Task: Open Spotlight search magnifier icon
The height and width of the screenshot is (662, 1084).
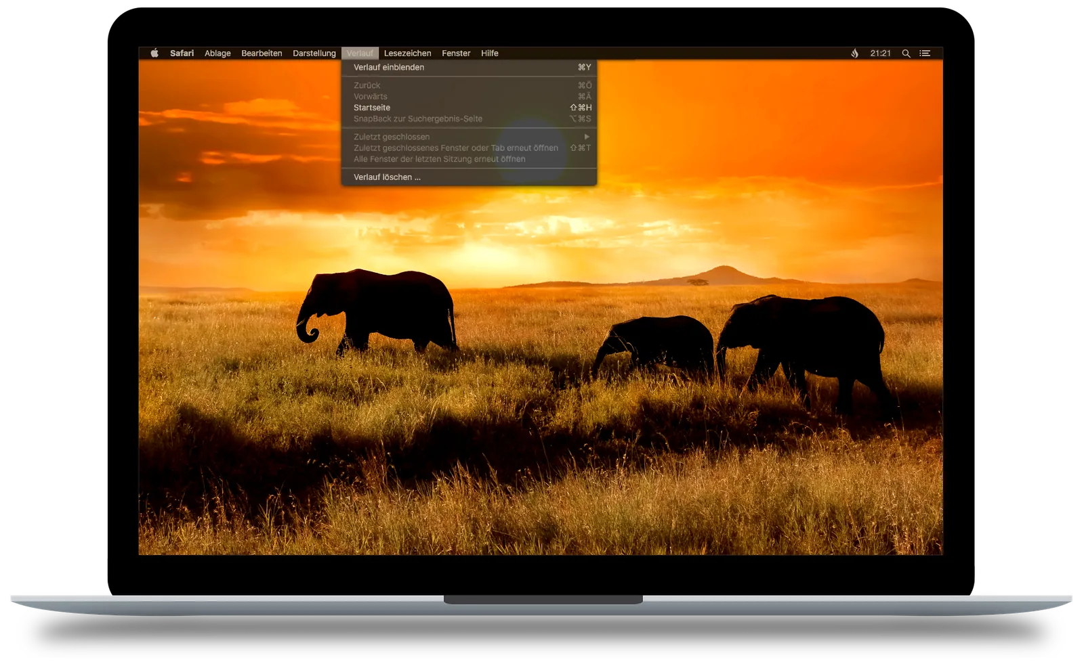Action: 906,53
